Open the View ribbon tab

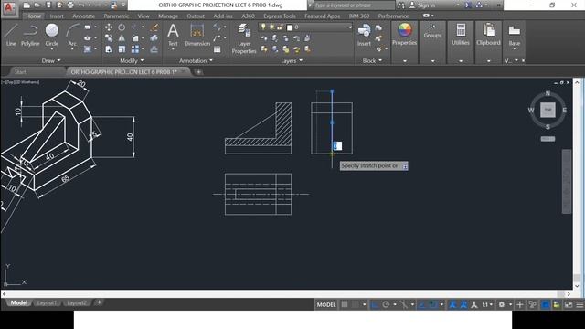pyautogui.click(x=144, y=16)
